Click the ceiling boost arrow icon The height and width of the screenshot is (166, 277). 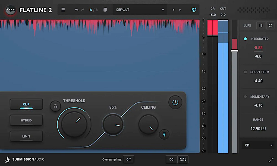164,135
